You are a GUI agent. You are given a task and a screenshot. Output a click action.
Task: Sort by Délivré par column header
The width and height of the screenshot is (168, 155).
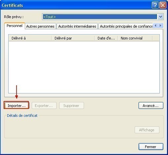[x=73, y=38]
